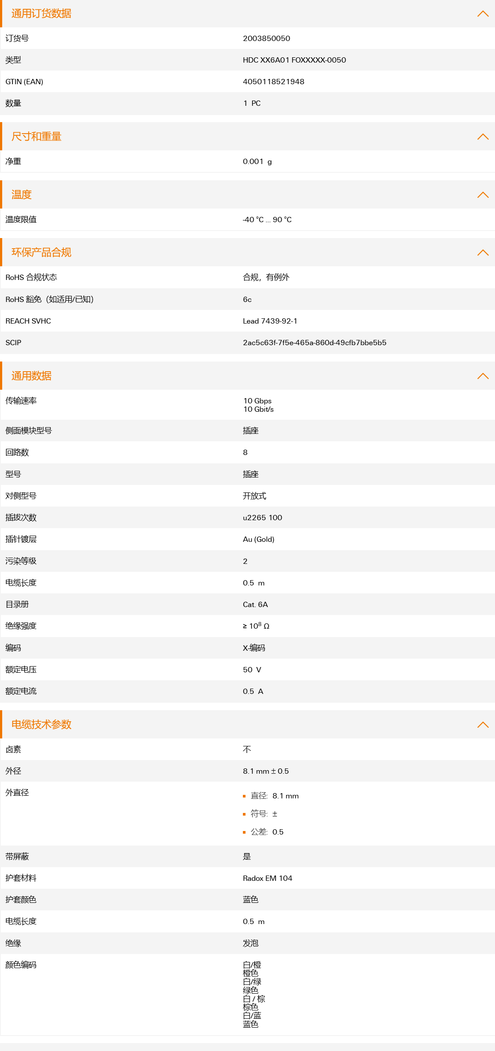
Task: Click the 传输速率 row label
Action: click(21, 401)
